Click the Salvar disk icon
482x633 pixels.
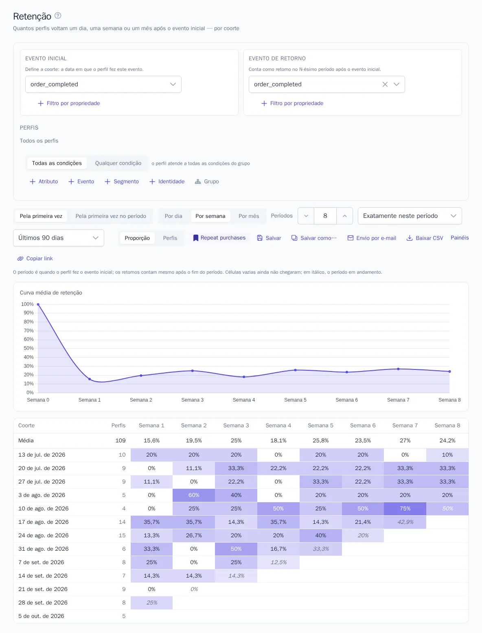pos(260,238)
